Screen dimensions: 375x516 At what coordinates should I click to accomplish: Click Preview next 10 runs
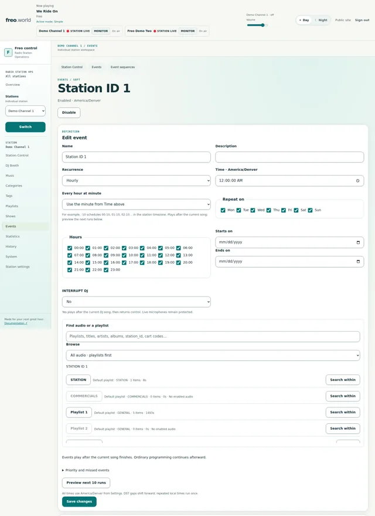[86, 483]
